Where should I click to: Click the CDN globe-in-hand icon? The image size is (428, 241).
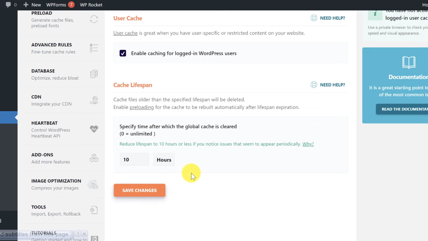[94, 100]
